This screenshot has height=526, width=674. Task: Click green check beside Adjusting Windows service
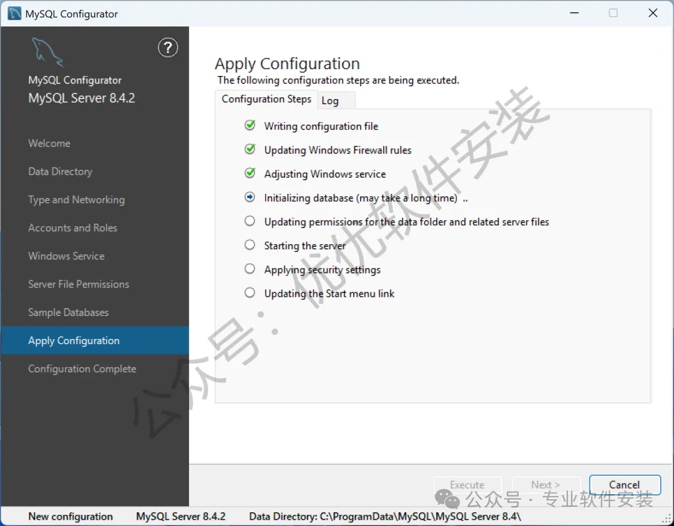point(250,173)
